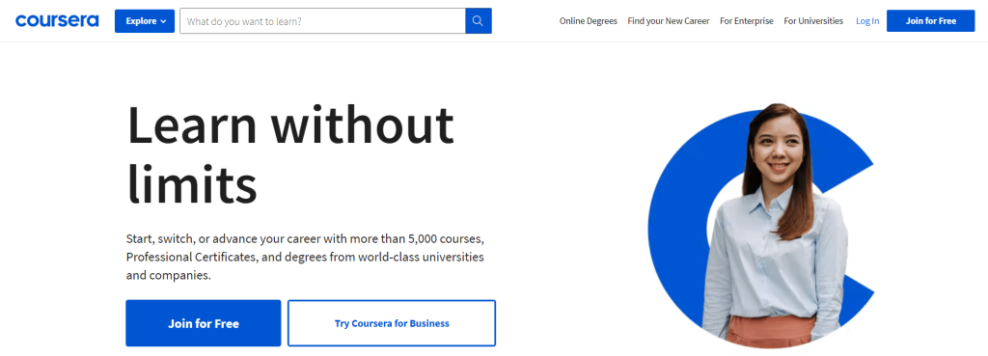This screenshot has width=988, height=356.
Task: Click the paragraph starting 'Start, switch, or advance'
Action: click(305, 257)
